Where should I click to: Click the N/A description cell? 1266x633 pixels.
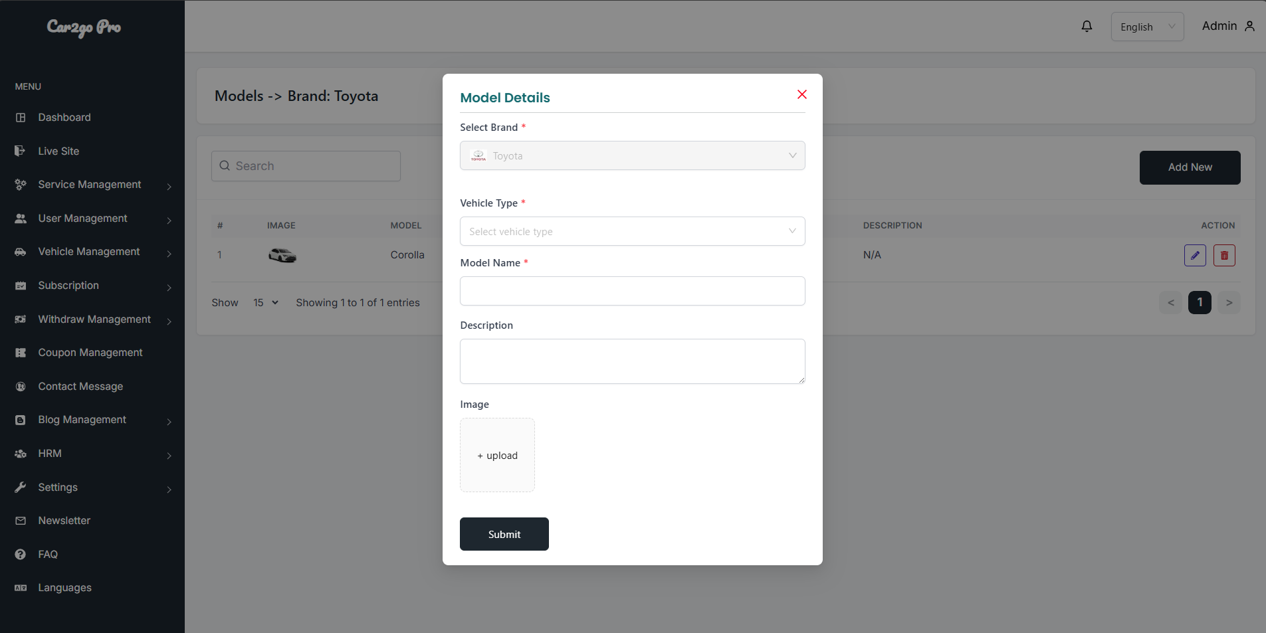872,255
